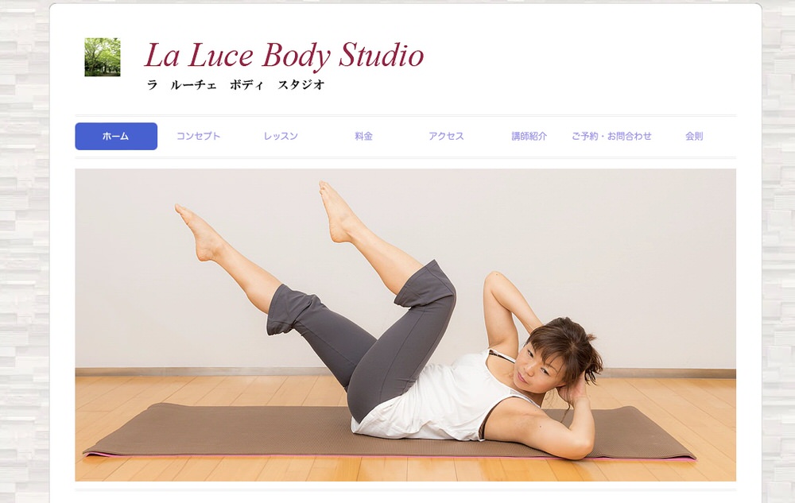This screenshot has width=795, height=503.
Task: View the 講師紹介 page
Action: (529, 136)
